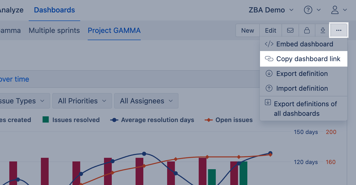Open the three-dots more options button

coord(339,31)
